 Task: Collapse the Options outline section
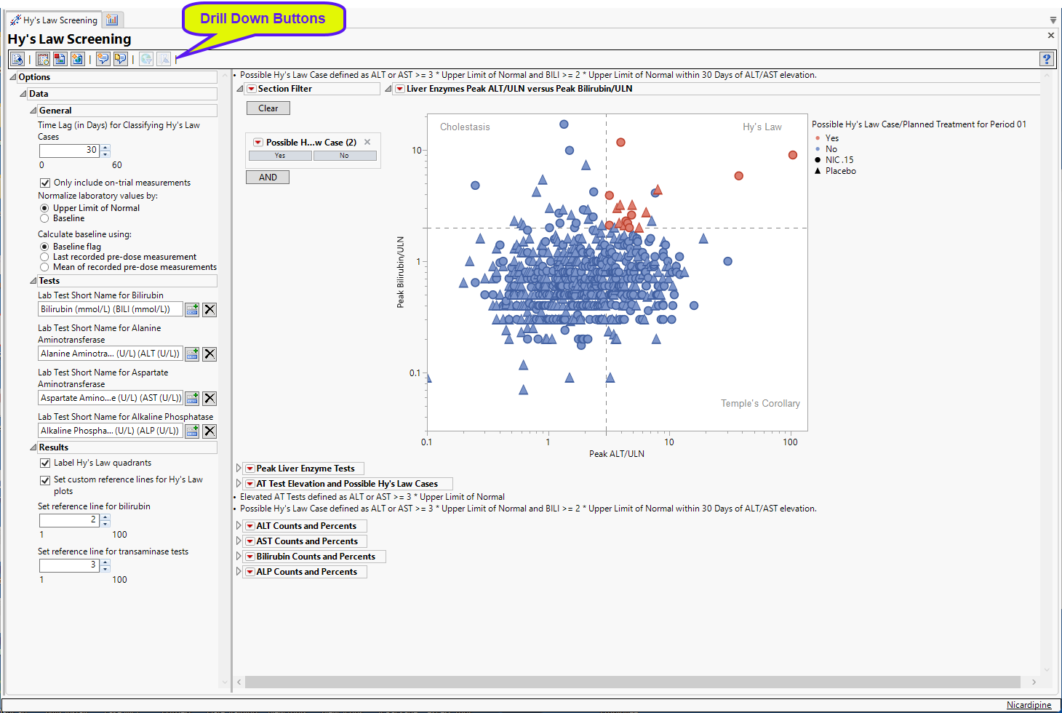[13, 77]
